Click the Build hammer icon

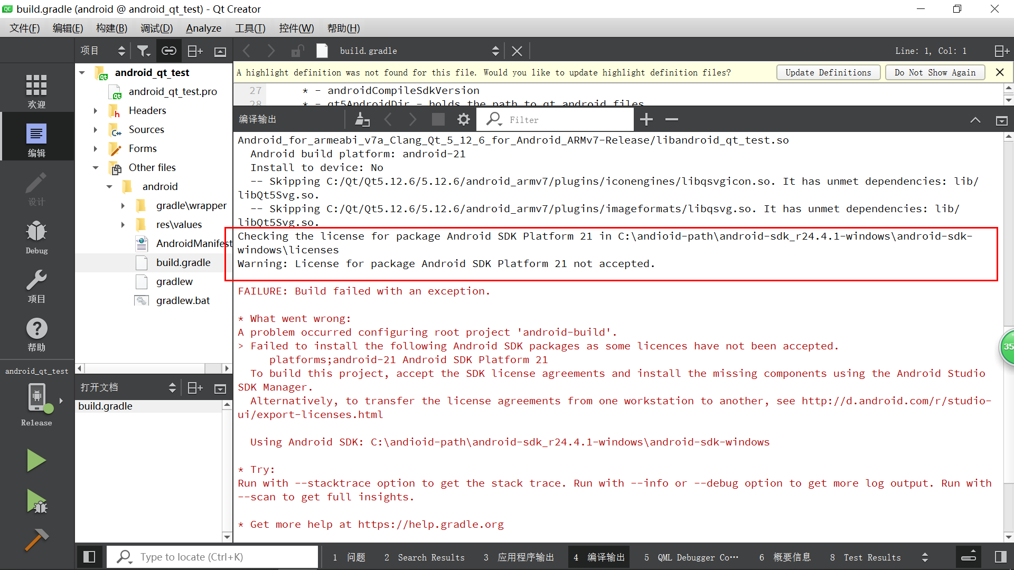point(36,540)
